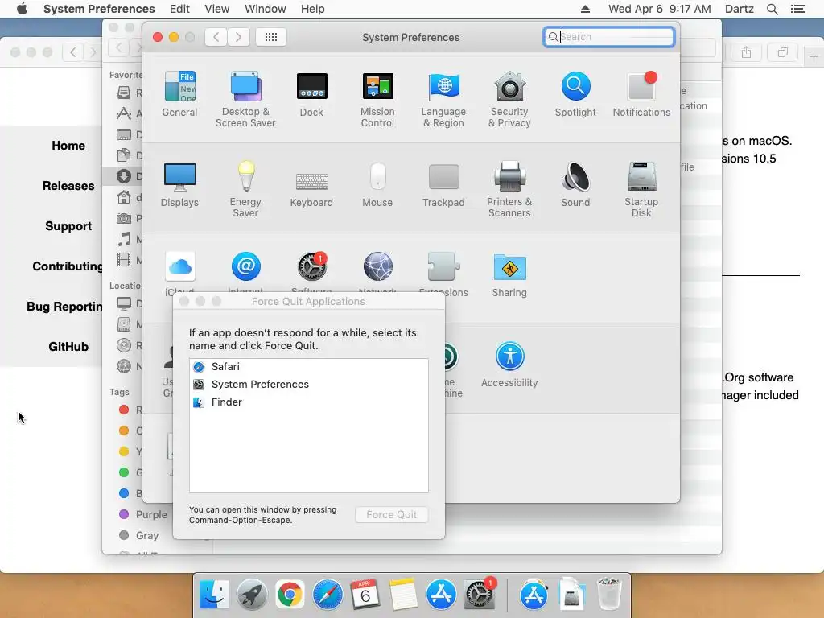824x618 pixels.
Task: Open Energy Saver preferences
Action: 245,190
